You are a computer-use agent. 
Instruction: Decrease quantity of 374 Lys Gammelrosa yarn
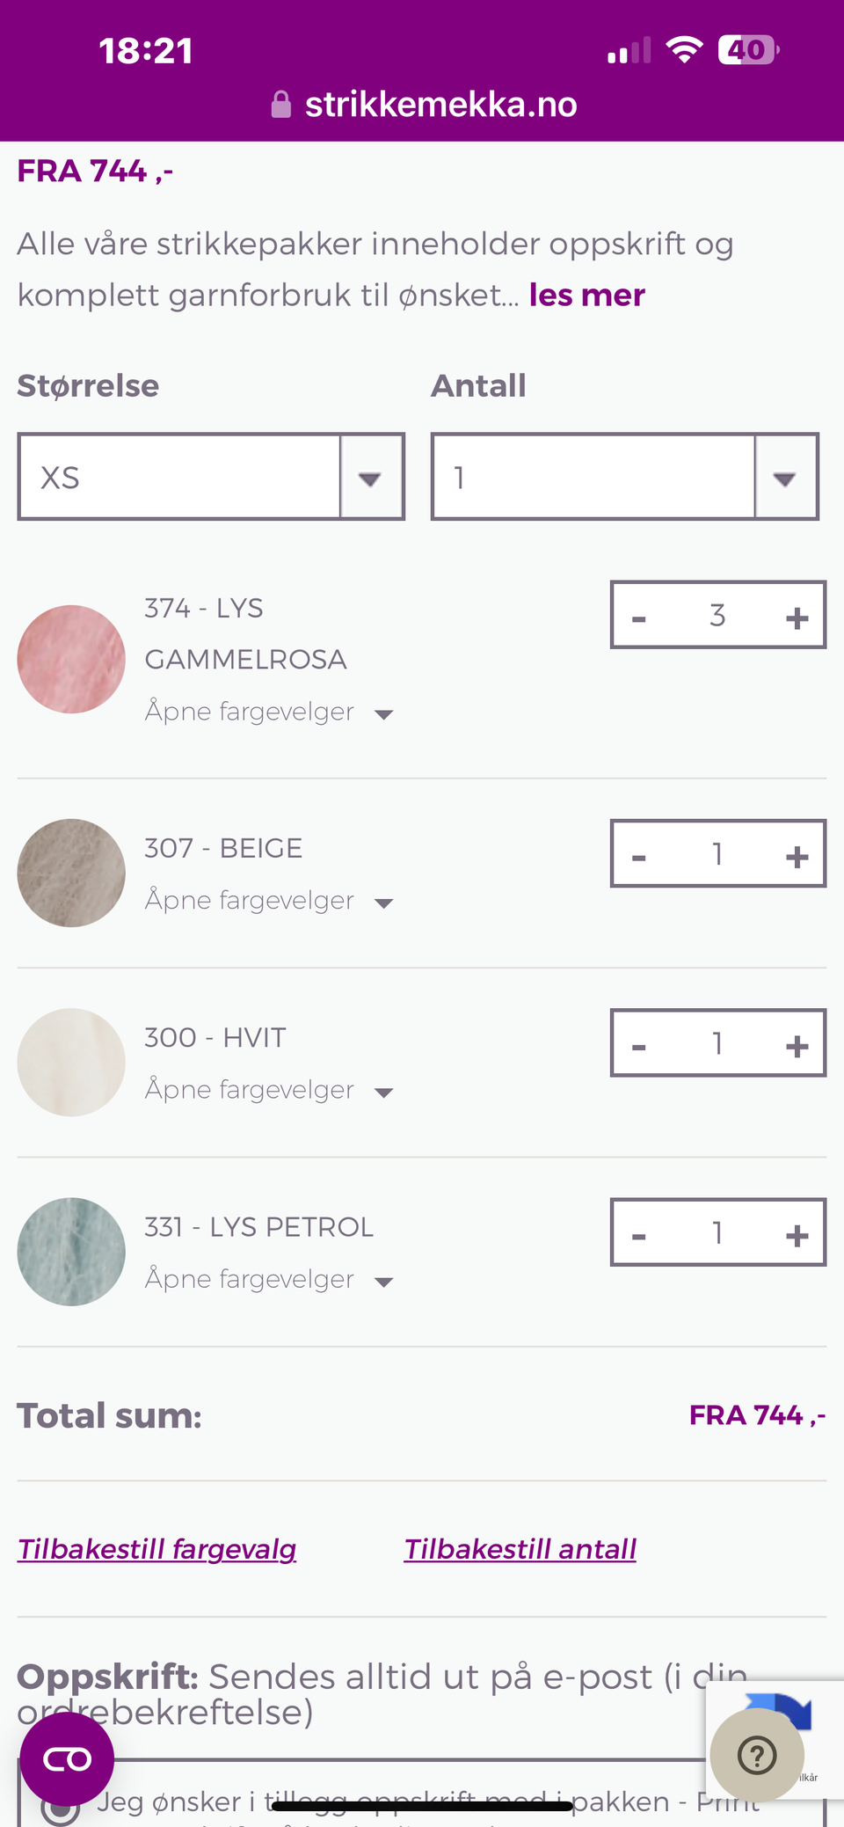(x=639, y=618)
